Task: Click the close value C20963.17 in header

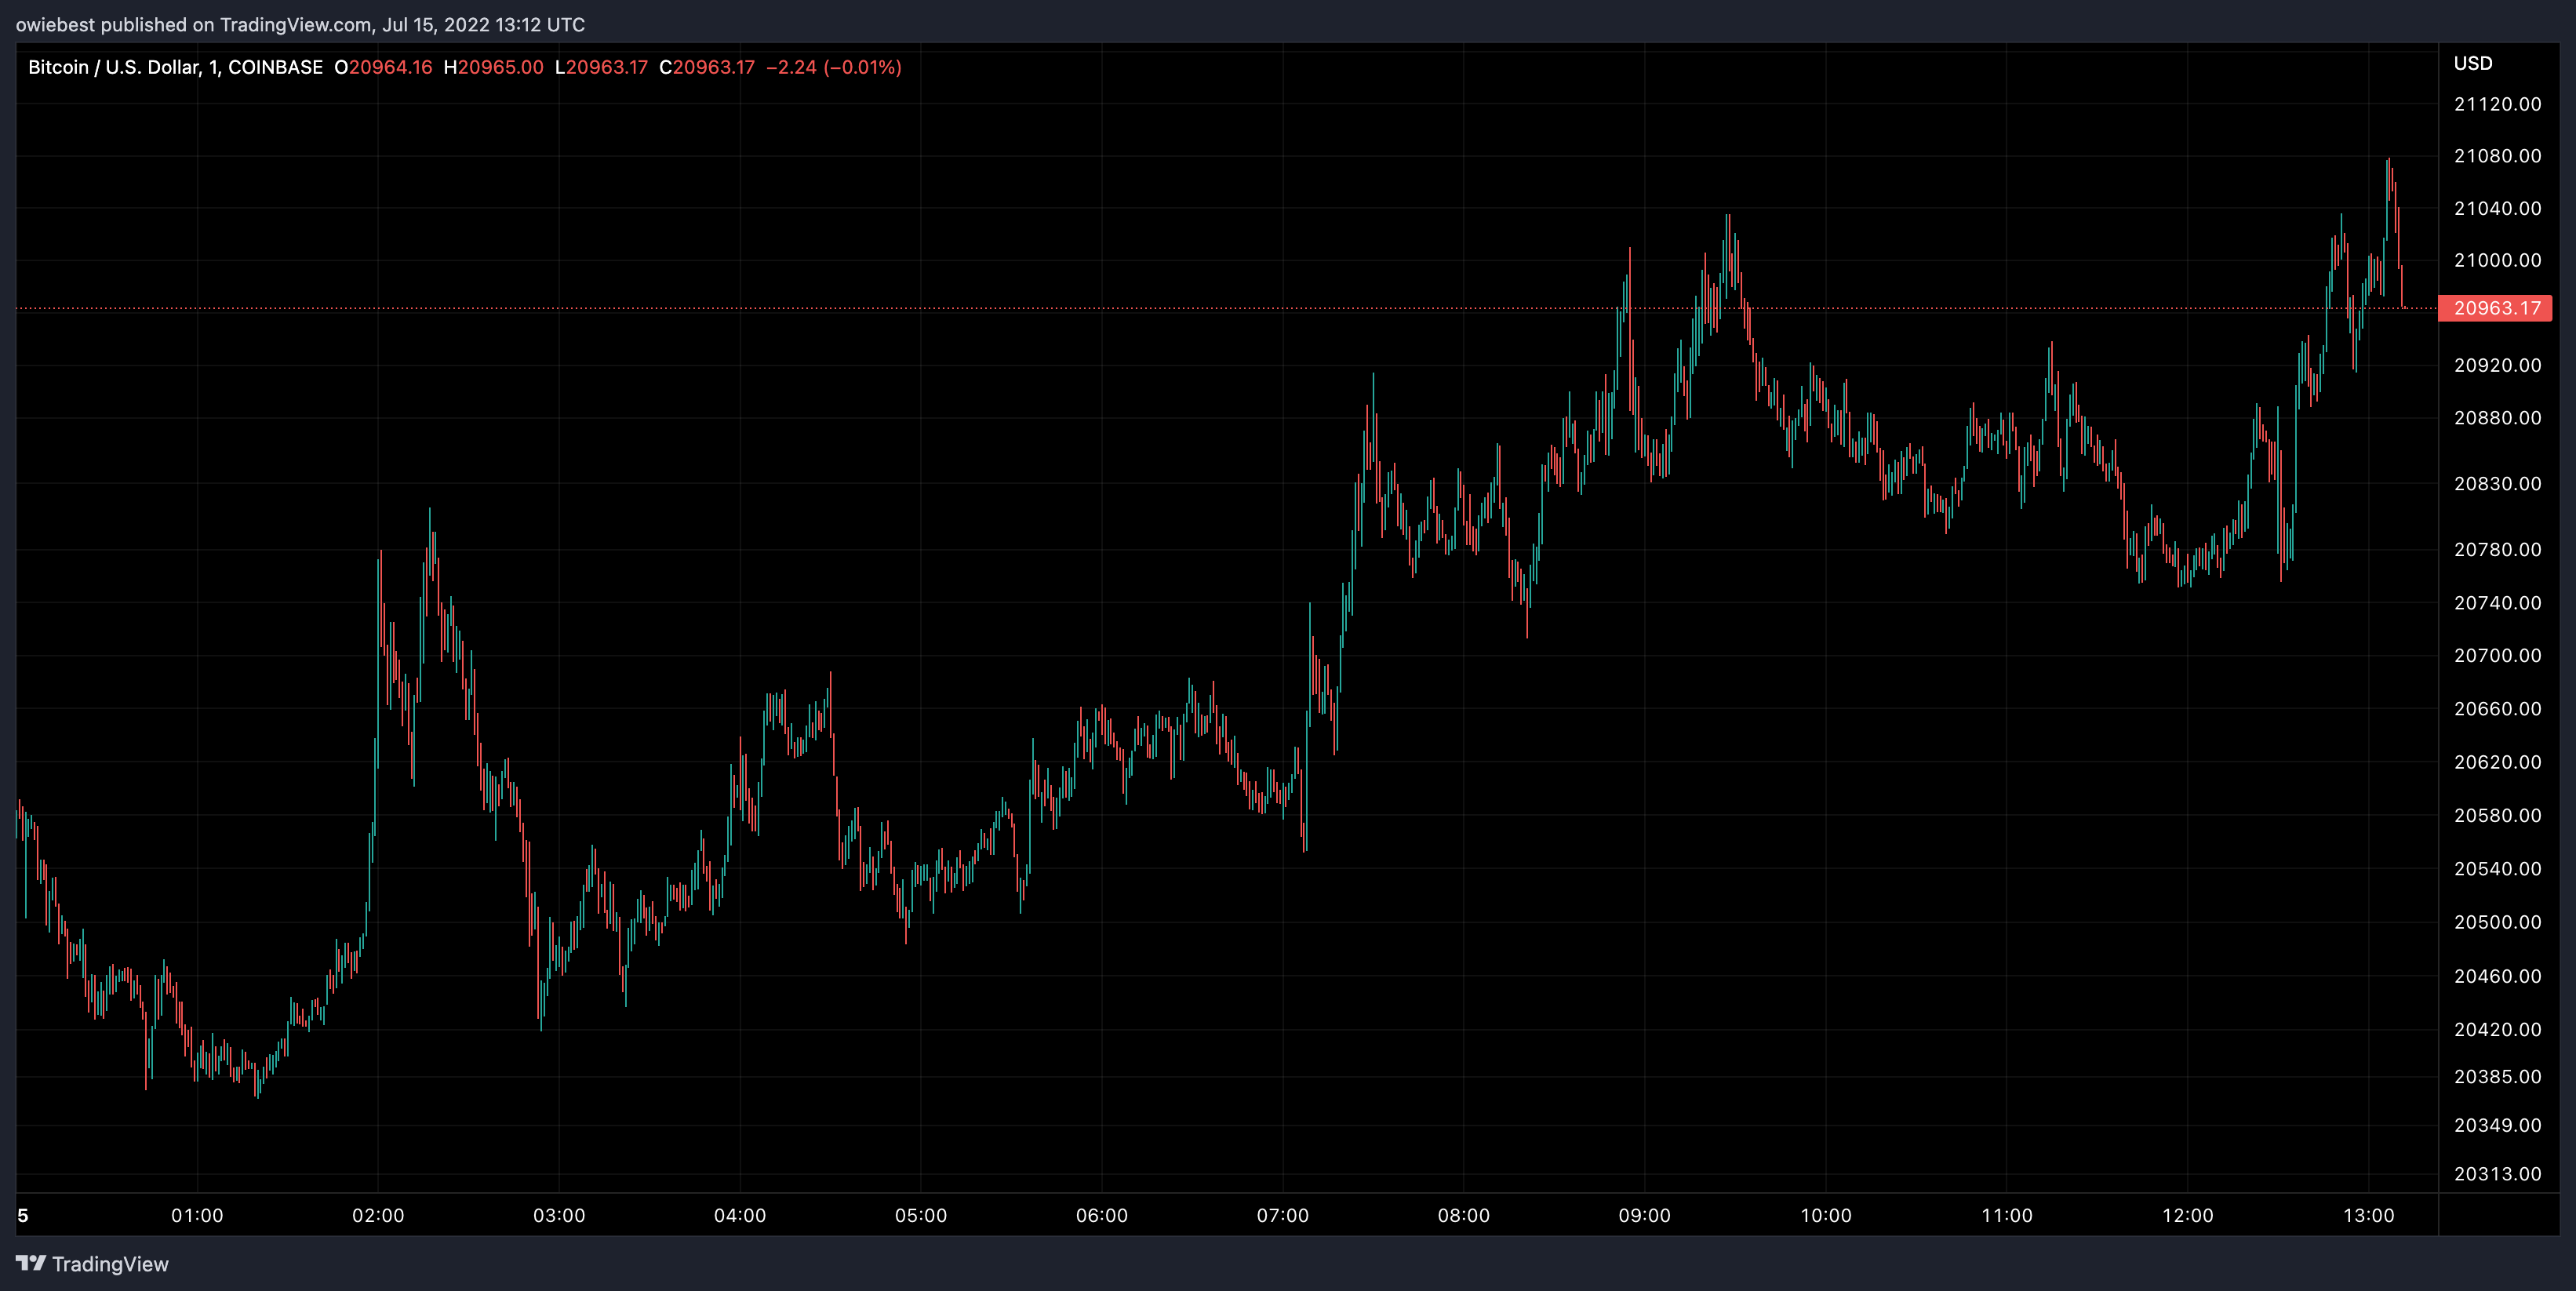Action: click(x=707, y=67)
